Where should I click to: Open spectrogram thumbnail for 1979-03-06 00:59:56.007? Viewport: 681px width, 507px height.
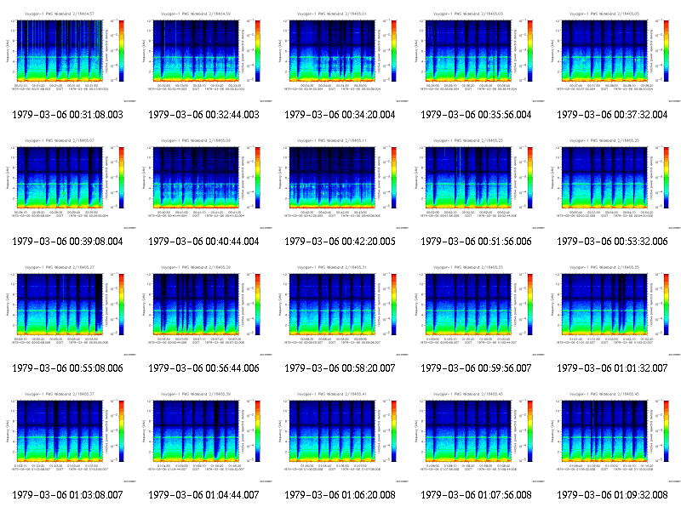[477, 310]
